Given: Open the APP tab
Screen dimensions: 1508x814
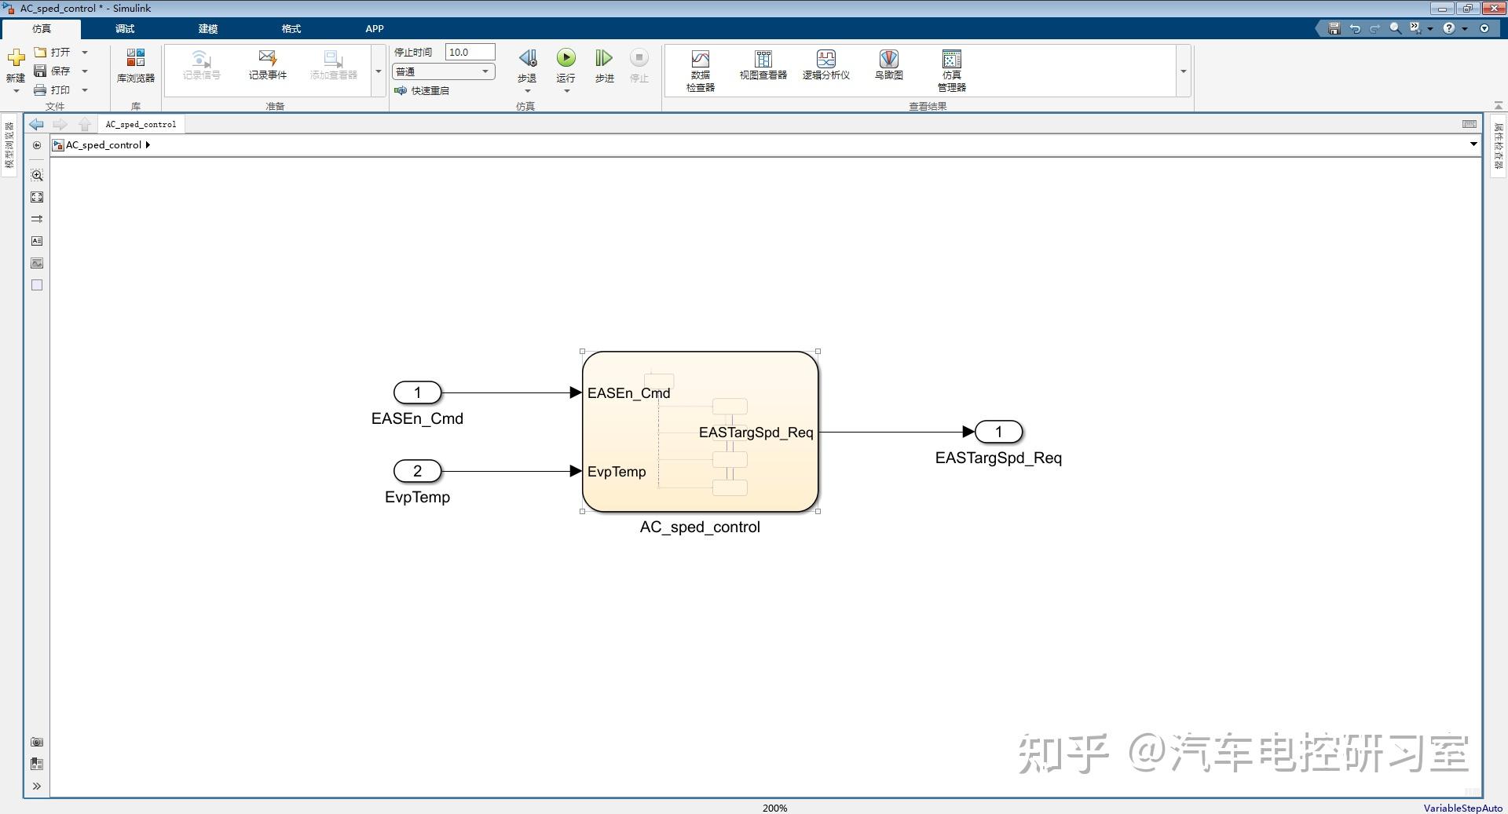Looking at the screenshot, I should [374, 28].
